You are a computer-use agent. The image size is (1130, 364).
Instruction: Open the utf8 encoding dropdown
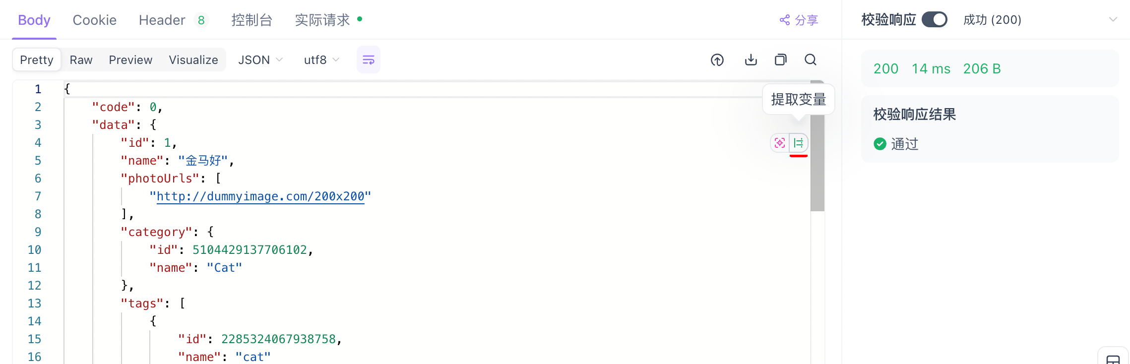tap(321, 60)
